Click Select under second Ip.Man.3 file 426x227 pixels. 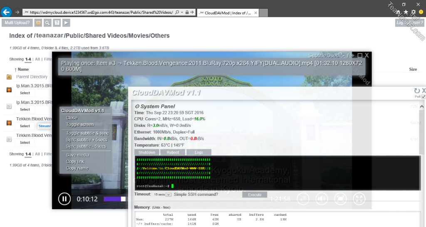click(25, 109)
